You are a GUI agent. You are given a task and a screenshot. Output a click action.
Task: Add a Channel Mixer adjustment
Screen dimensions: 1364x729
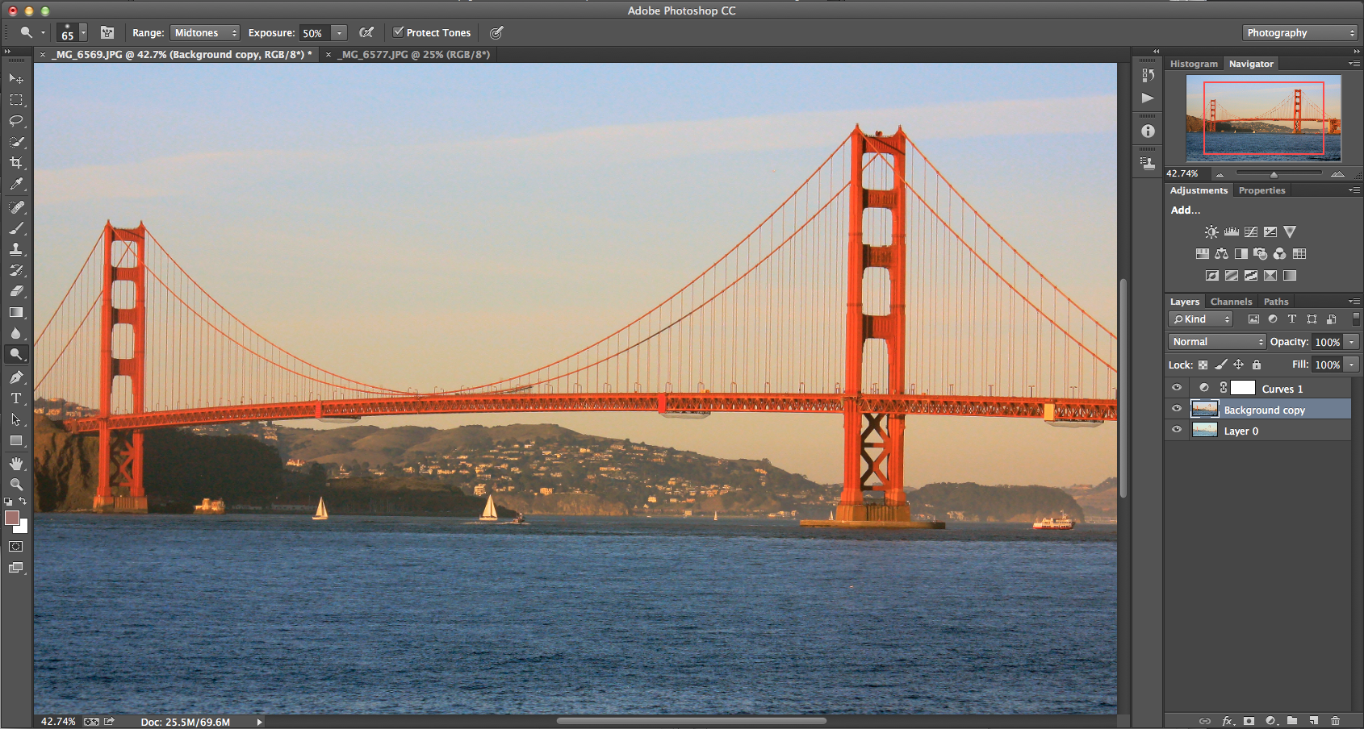click(x=1279, y=253)
